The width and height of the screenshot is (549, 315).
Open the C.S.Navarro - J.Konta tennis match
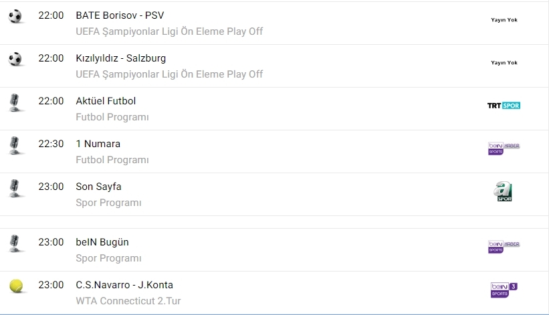tap(124, 285)
